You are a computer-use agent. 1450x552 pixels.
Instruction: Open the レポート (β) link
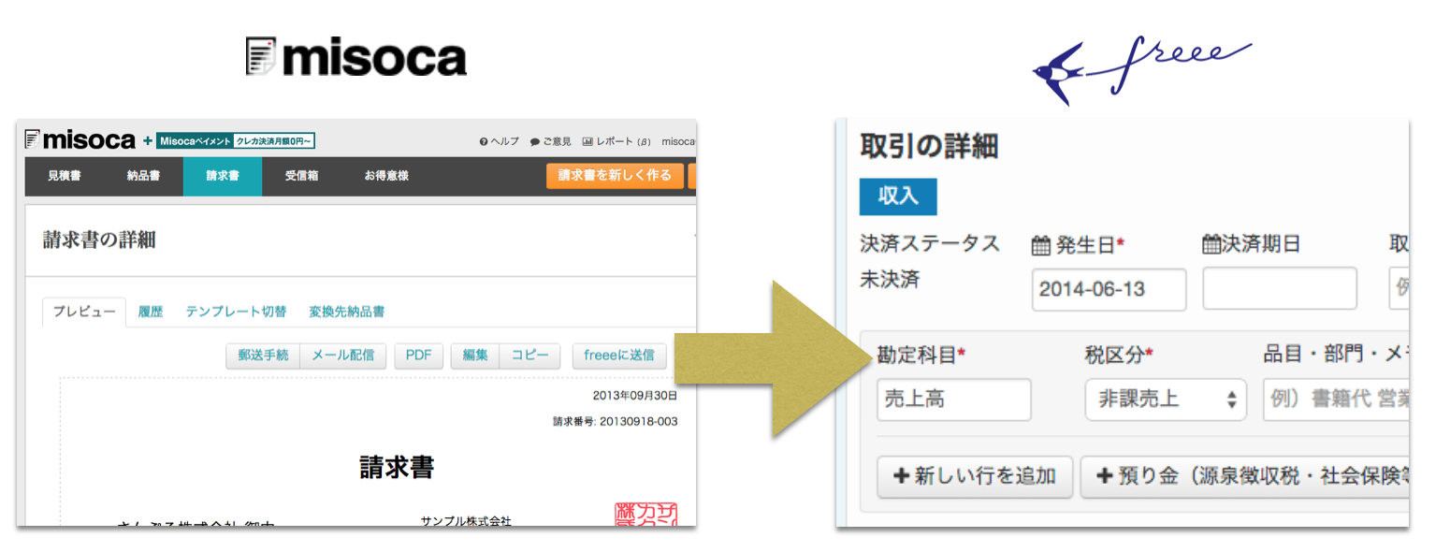(x=616, y=141)
